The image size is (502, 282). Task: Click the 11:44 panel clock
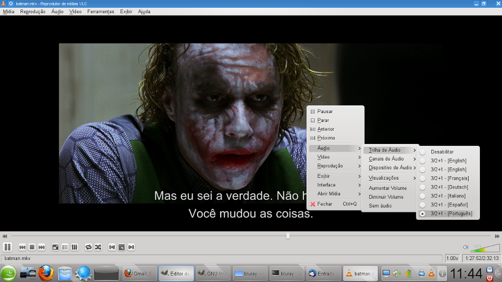click(467, 274)
